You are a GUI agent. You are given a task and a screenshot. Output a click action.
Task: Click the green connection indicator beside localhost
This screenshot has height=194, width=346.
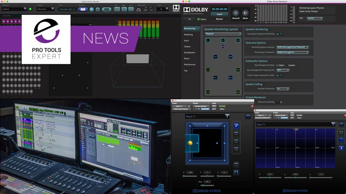(30, 9)
